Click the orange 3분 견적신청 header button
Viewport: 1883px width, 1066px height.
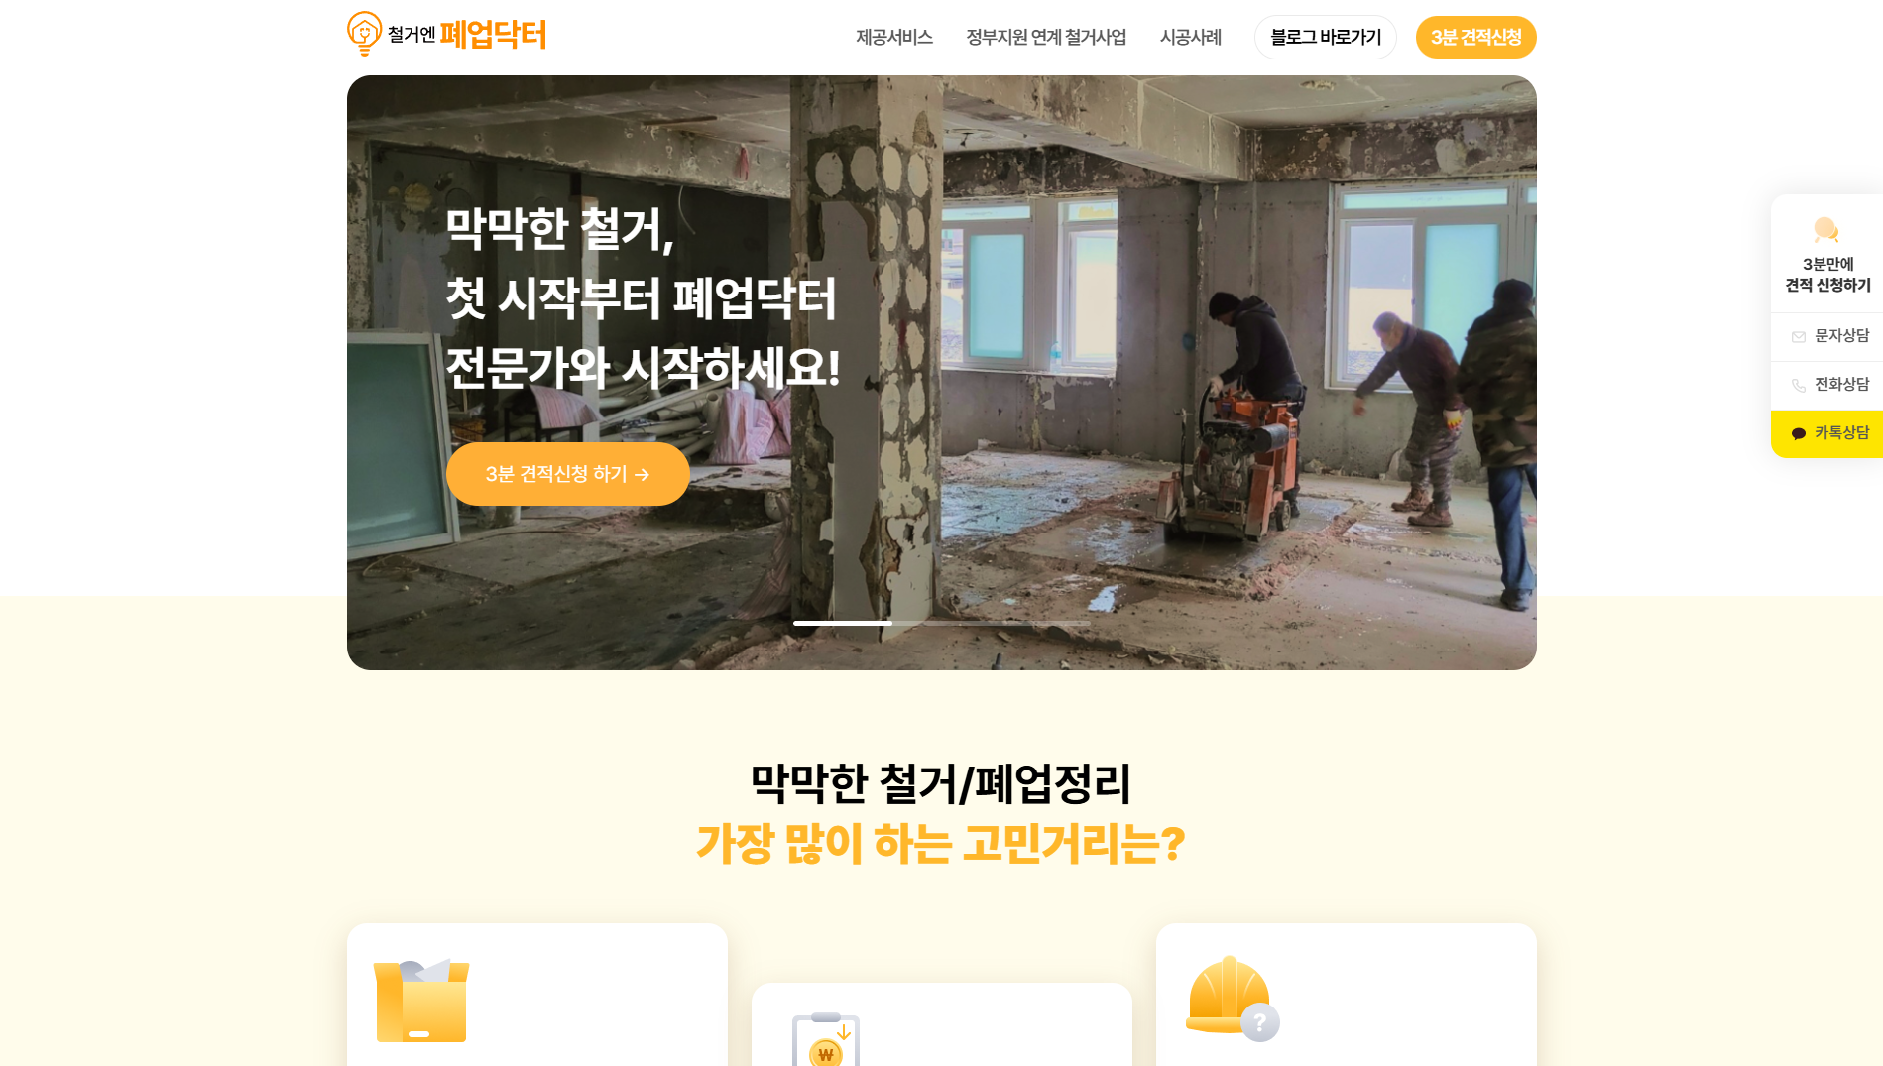click(1476, 37)
